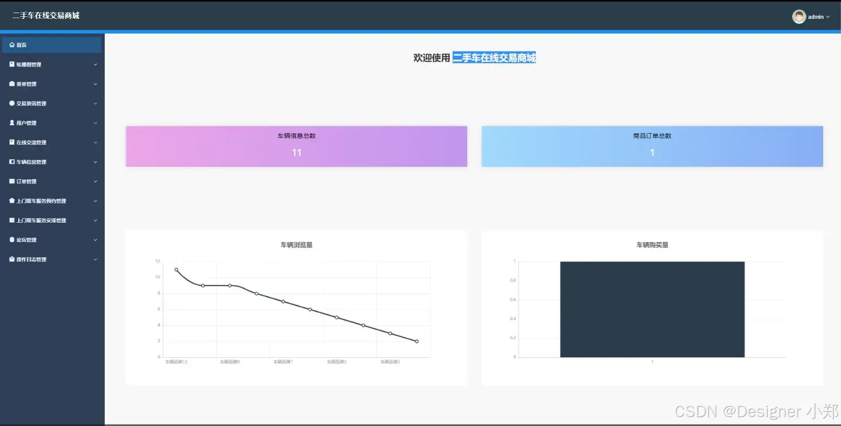Click the 商品订单总数 blue card

coord(652,146)
